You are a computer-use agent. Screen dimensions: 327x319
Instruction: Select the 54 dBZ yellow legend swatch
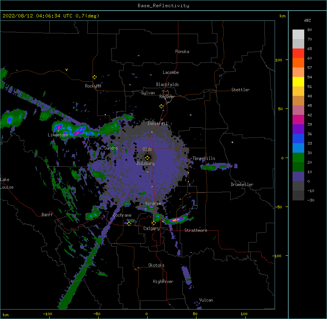(298, 81)
